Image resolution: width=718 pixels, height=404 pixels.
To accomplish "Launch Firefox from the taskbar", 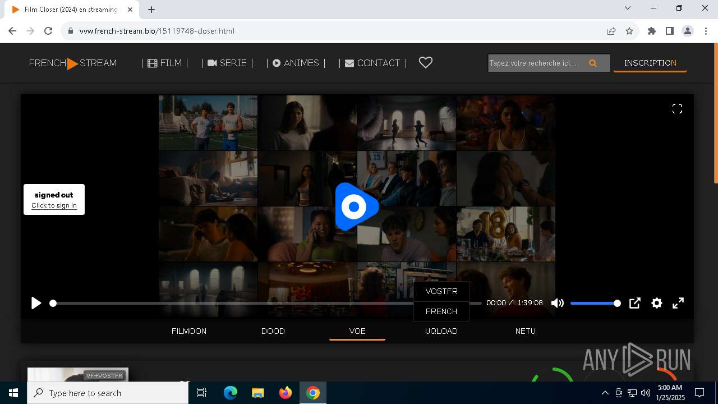I will [286, 393].
